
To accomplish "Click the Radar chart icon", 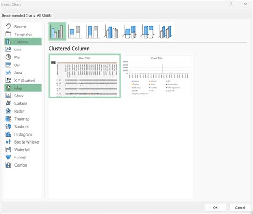I will pyautogui.click(x=8, y=111).
